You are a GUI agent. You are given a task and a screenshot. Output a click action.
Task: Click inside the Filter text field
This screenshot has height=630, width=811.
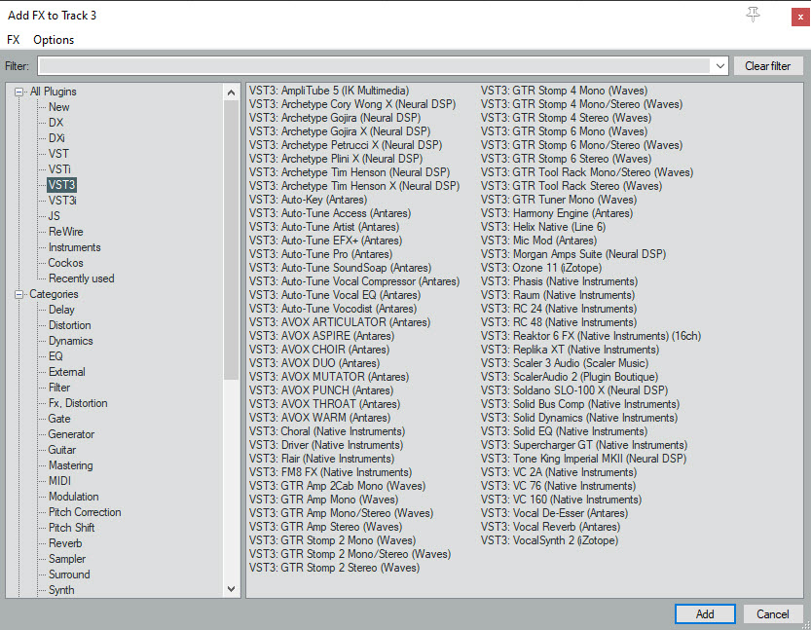pyautogui.click(x=375, y=66)
